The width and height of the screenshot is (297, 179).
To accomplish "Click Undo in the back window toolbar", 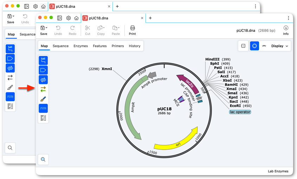I will pos(25,19).
